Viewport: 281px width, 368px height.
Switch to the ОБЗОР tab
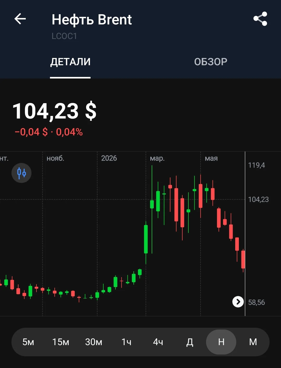[x=211, y=62]
